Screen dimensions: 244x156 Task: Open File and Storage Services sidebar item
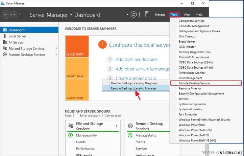(x=29, y=48)
